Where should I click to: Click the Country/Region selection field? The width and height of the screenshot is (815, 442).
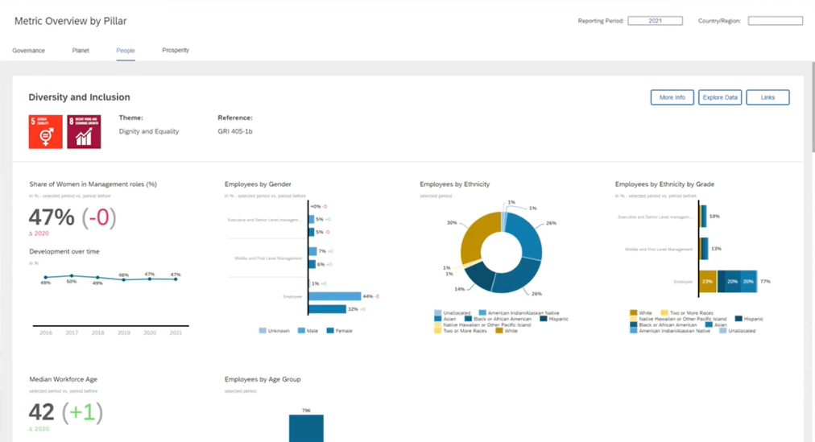tap(775, 21)
